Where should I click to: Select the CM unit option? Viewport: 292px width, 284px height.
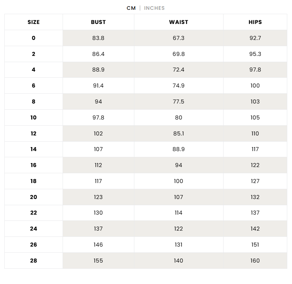(x=131, y=8)
